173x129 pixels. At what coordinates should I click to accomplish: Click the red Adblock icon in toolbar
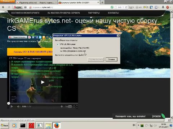[168, 7]
